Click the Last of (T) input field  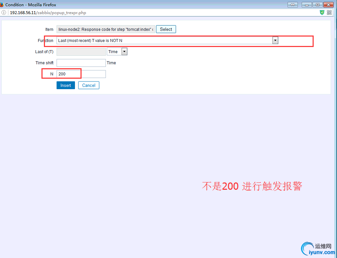click(81, 52)
